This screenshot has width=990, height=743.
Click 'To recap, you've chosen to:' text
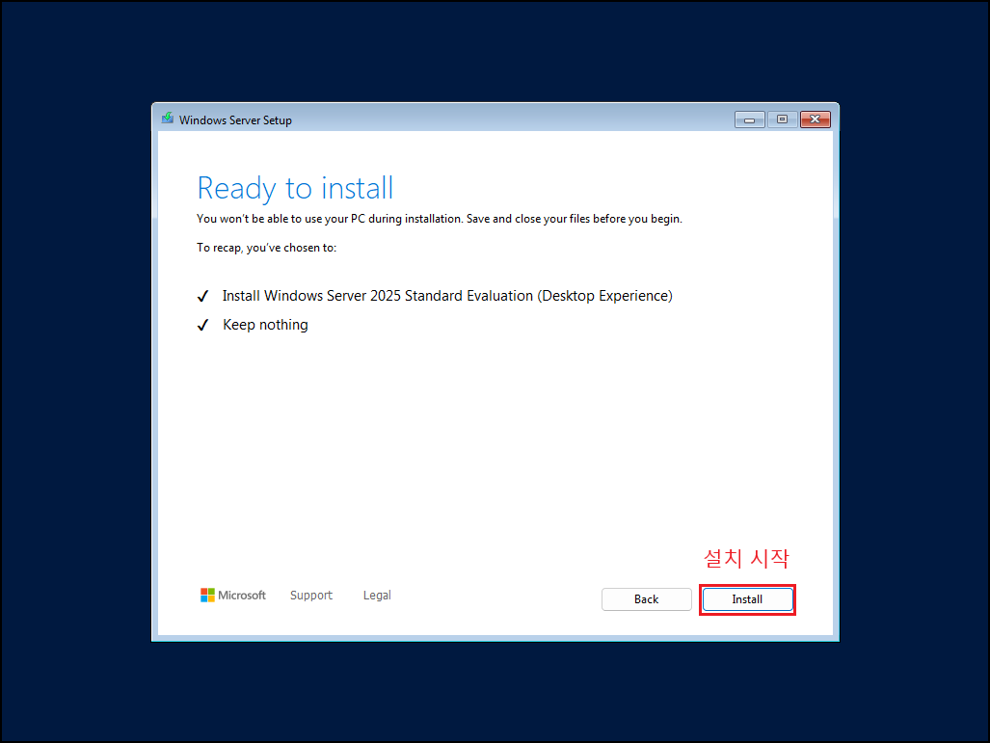pyautogui.click(x=266, y=248)
